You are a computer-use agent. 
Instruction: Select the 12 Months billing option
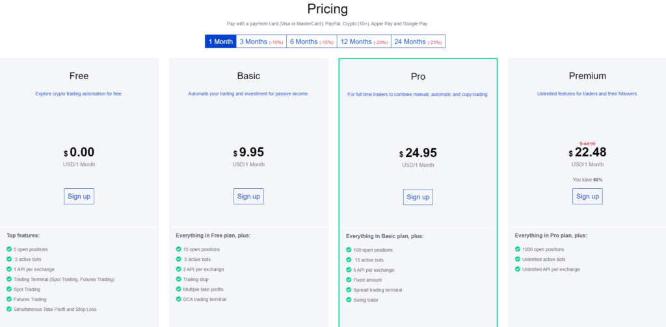(x=364, y=42)
